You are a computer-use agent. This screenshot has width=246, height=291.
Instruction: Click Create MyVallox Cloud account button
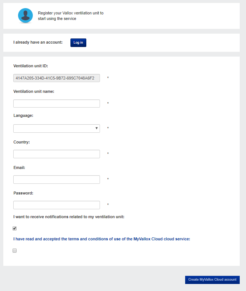coord(212,280)
